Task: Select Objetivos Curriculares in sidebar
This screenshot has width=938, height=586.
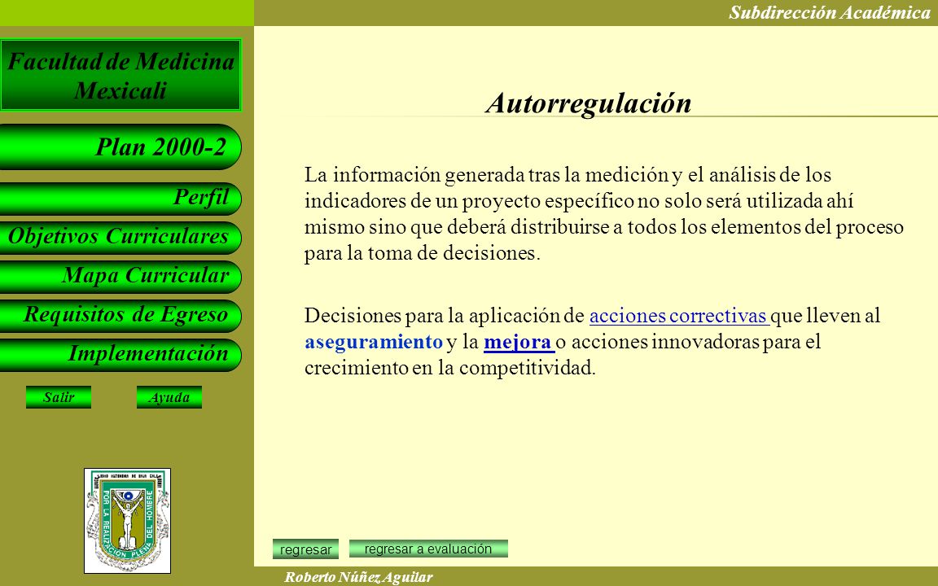Action: pyautogui.click(x=120, y=238)
